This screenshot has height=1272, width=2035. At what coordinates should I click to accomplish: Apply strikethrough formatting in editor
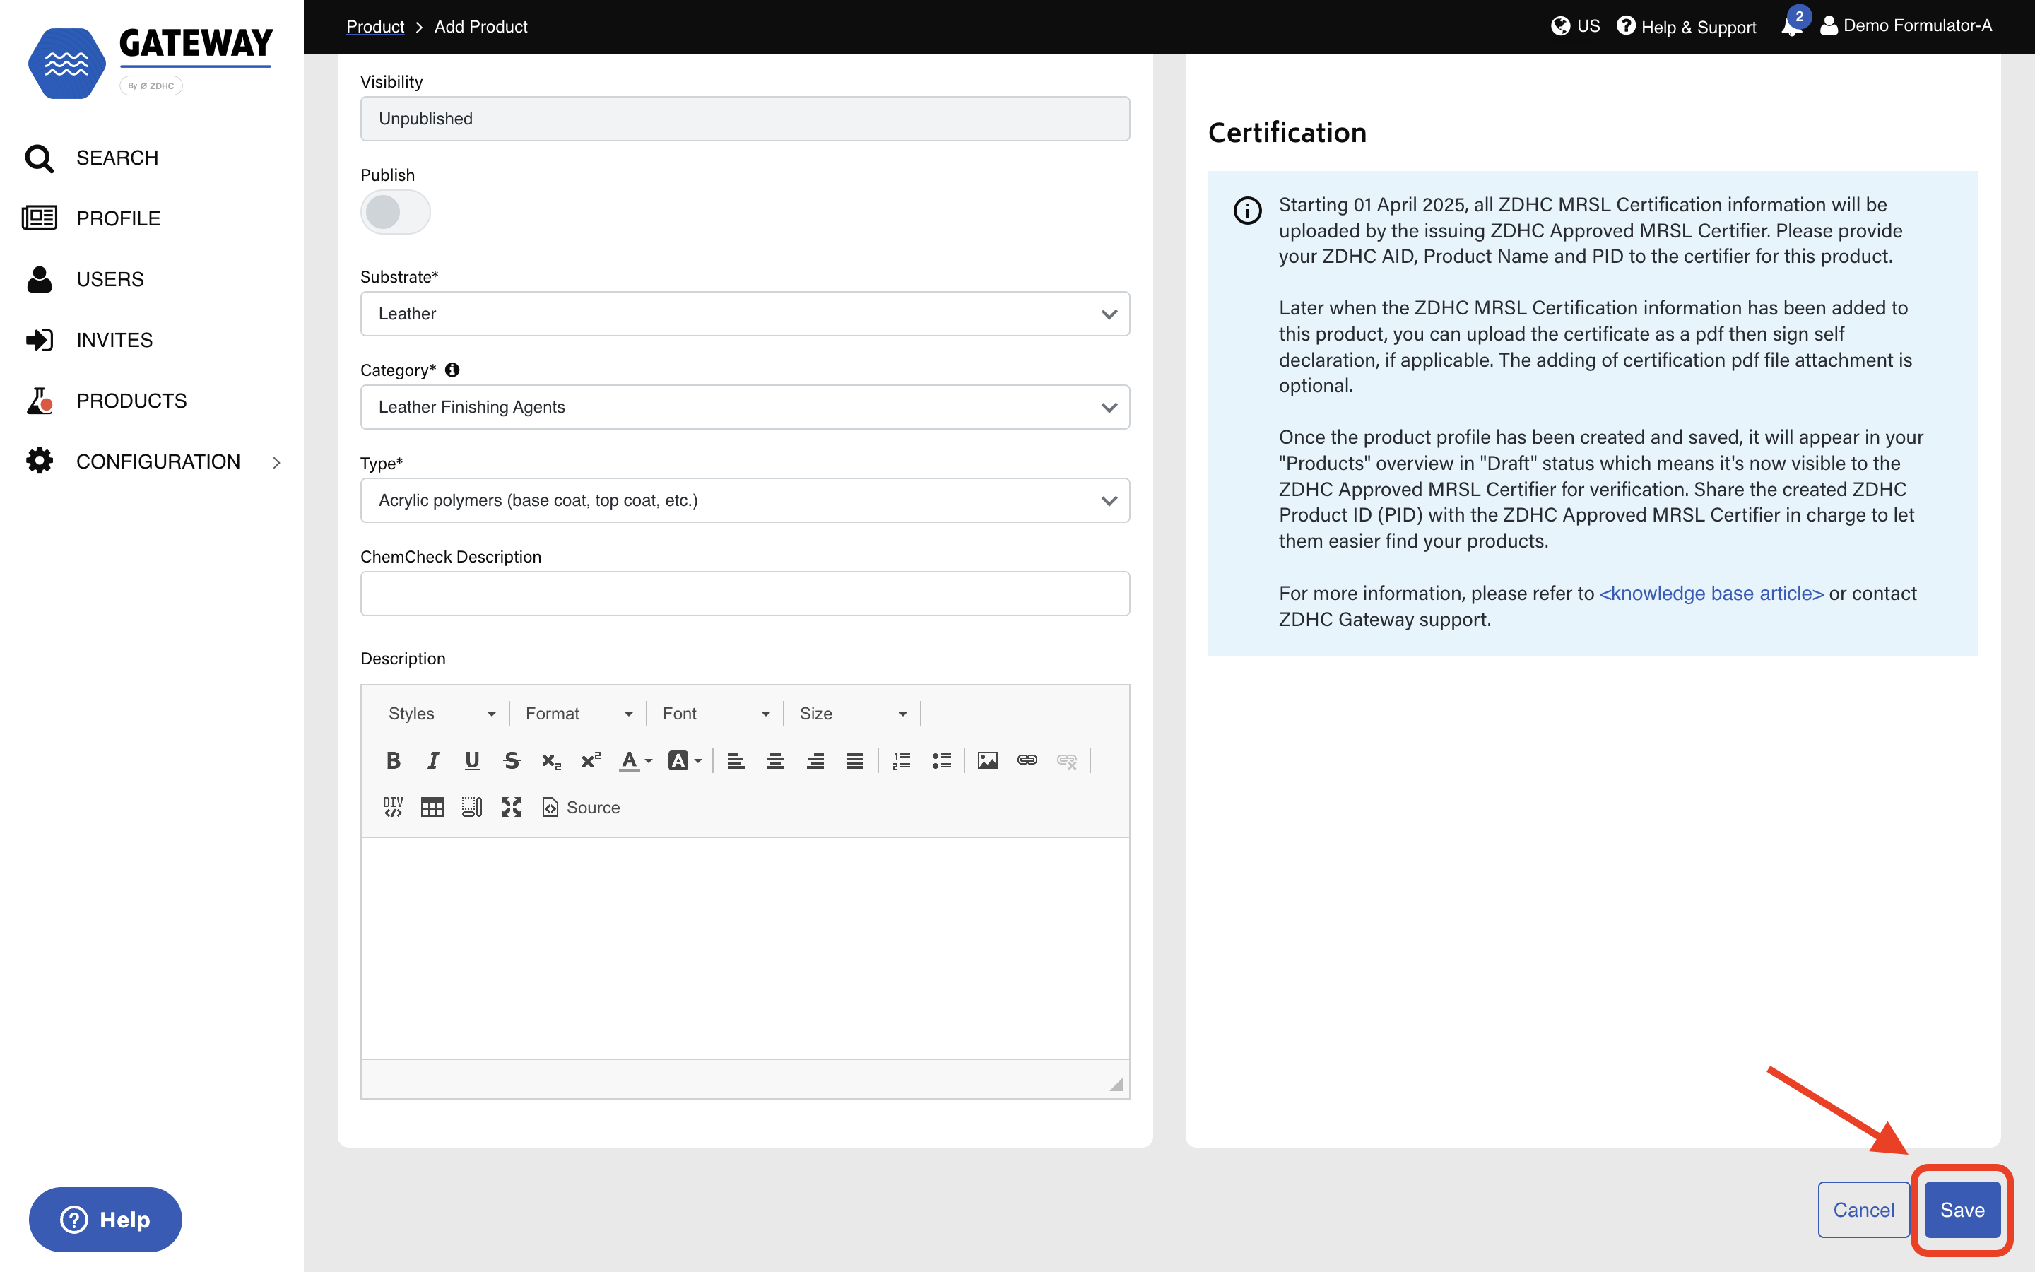[512, 760]
